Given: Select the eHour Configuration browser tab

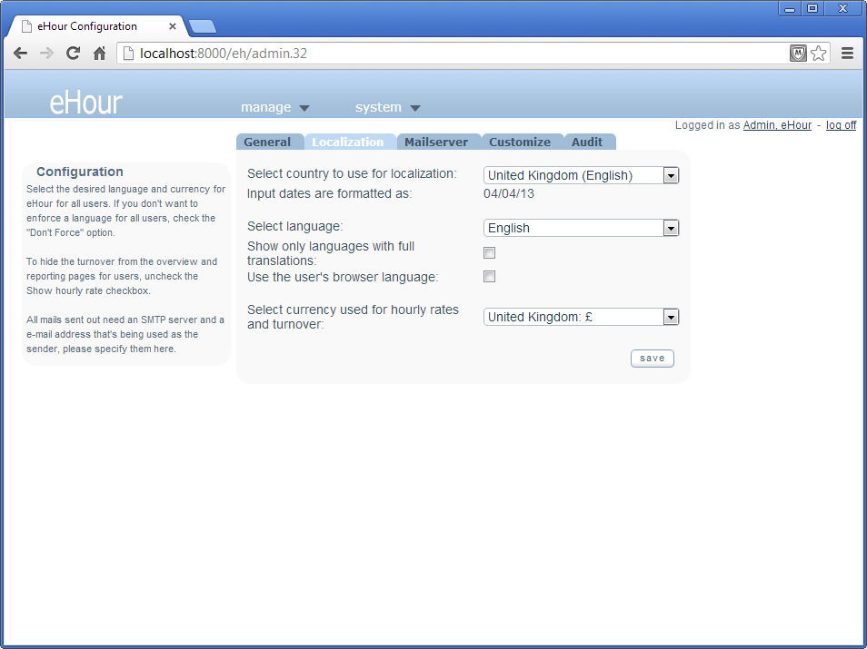Looking at the screenshot, I should click(x=96, y=26).
